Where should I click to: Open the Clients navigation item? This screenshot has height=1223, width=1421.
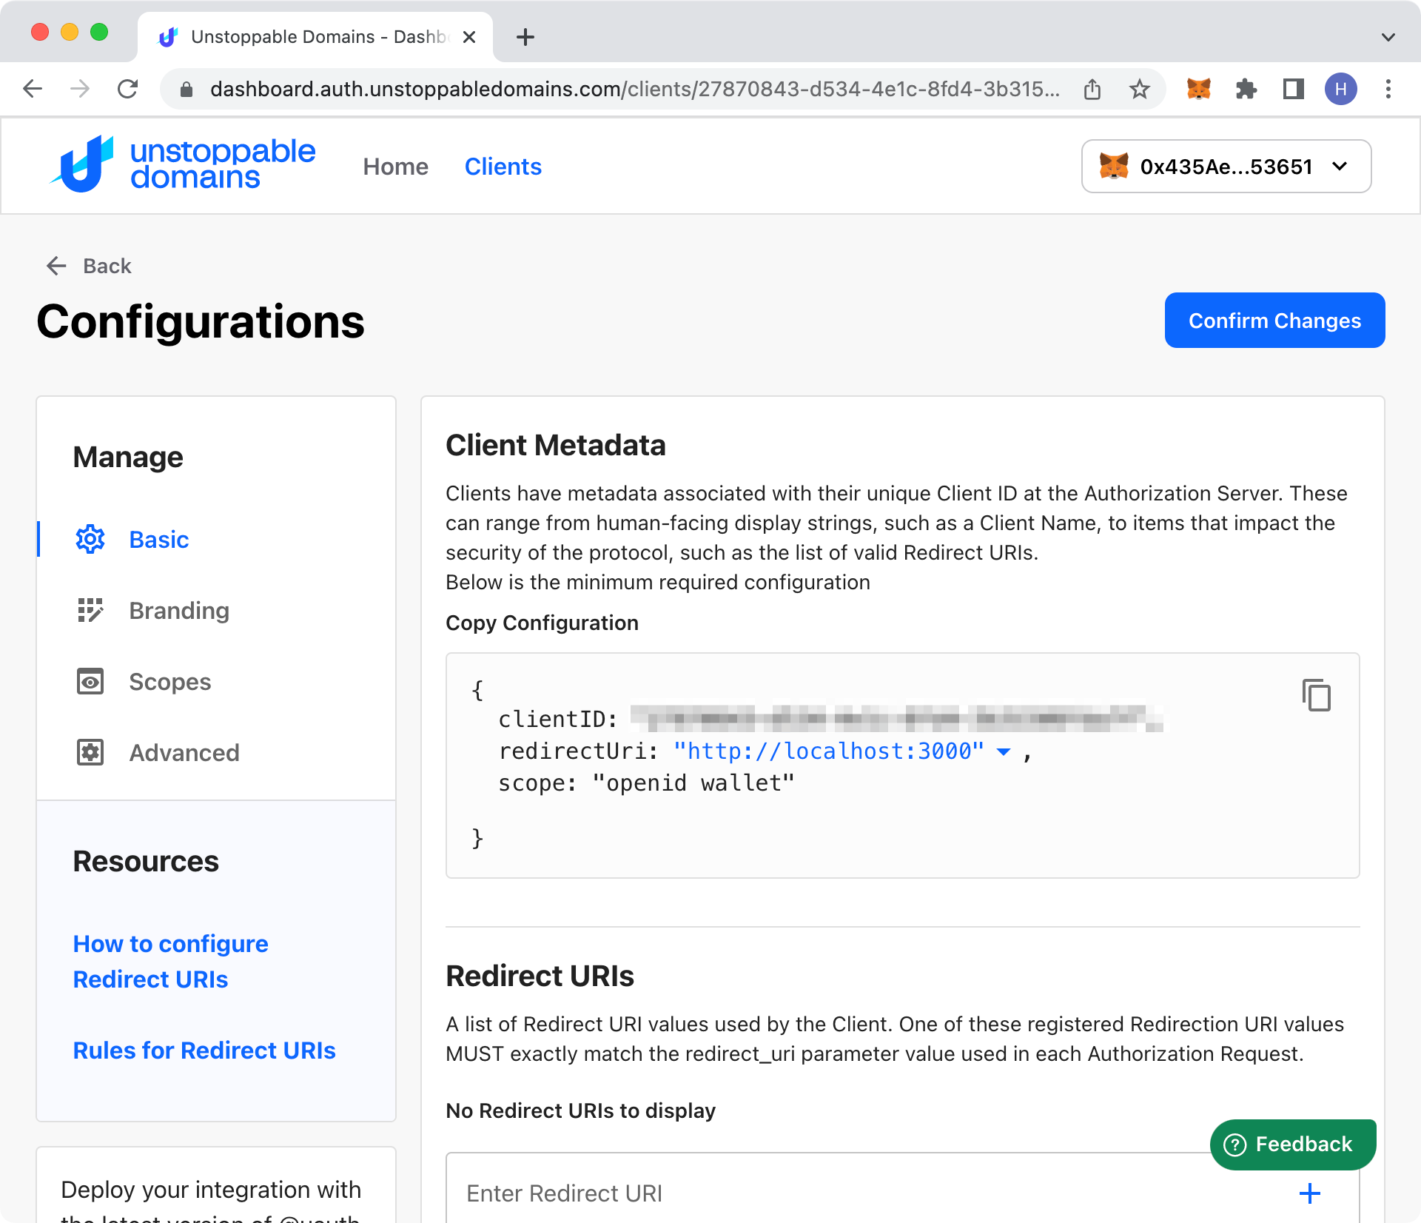503,167
